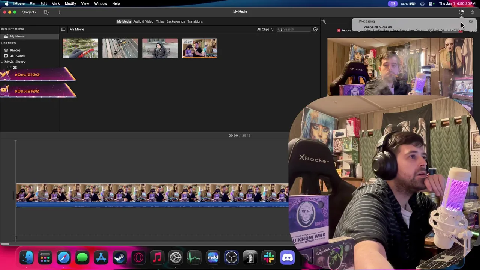480x270 pixels.
Task: Open the media import filmstrip icon
Action: [46, 12]
